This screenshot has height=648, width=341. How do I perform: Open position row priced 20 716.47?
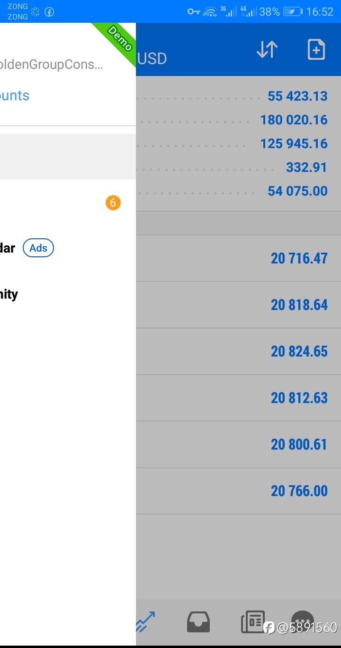point(238,258)
